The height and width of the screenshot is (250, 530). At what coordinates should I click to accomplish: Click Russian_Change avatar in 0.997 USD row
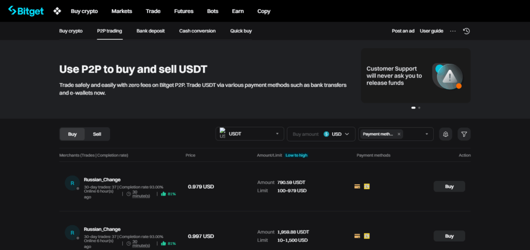pyautogui.click(x=72, y=233)
